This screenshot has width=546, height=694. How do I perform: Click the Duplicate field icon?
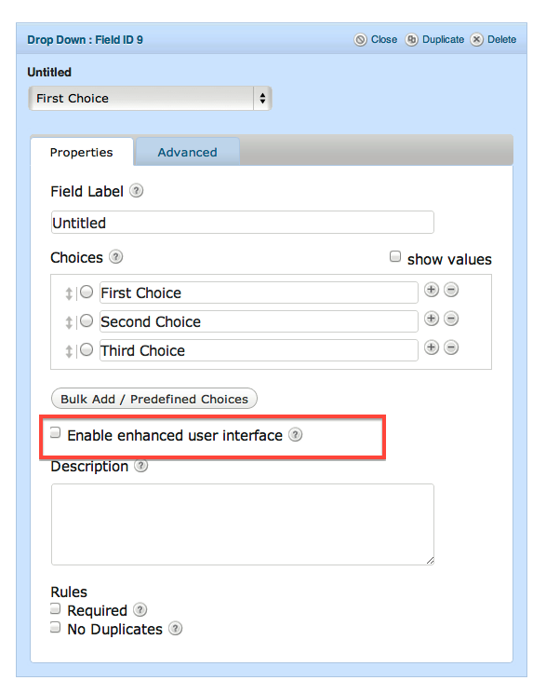411,40
